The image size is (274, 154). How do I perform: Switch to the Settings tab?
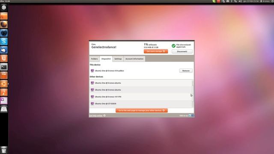[x=118, y=59]
